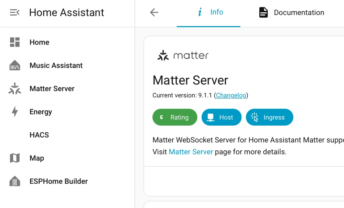Follow the Matter Server page link
344x208 pixels.
[x=191, y=152]
